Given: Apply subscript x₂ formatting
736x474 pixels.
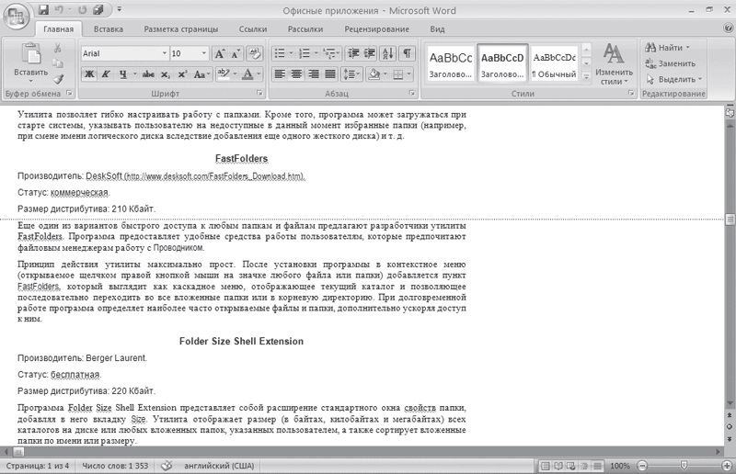Looking at the screenshot, I should click(x=166, y=74).
